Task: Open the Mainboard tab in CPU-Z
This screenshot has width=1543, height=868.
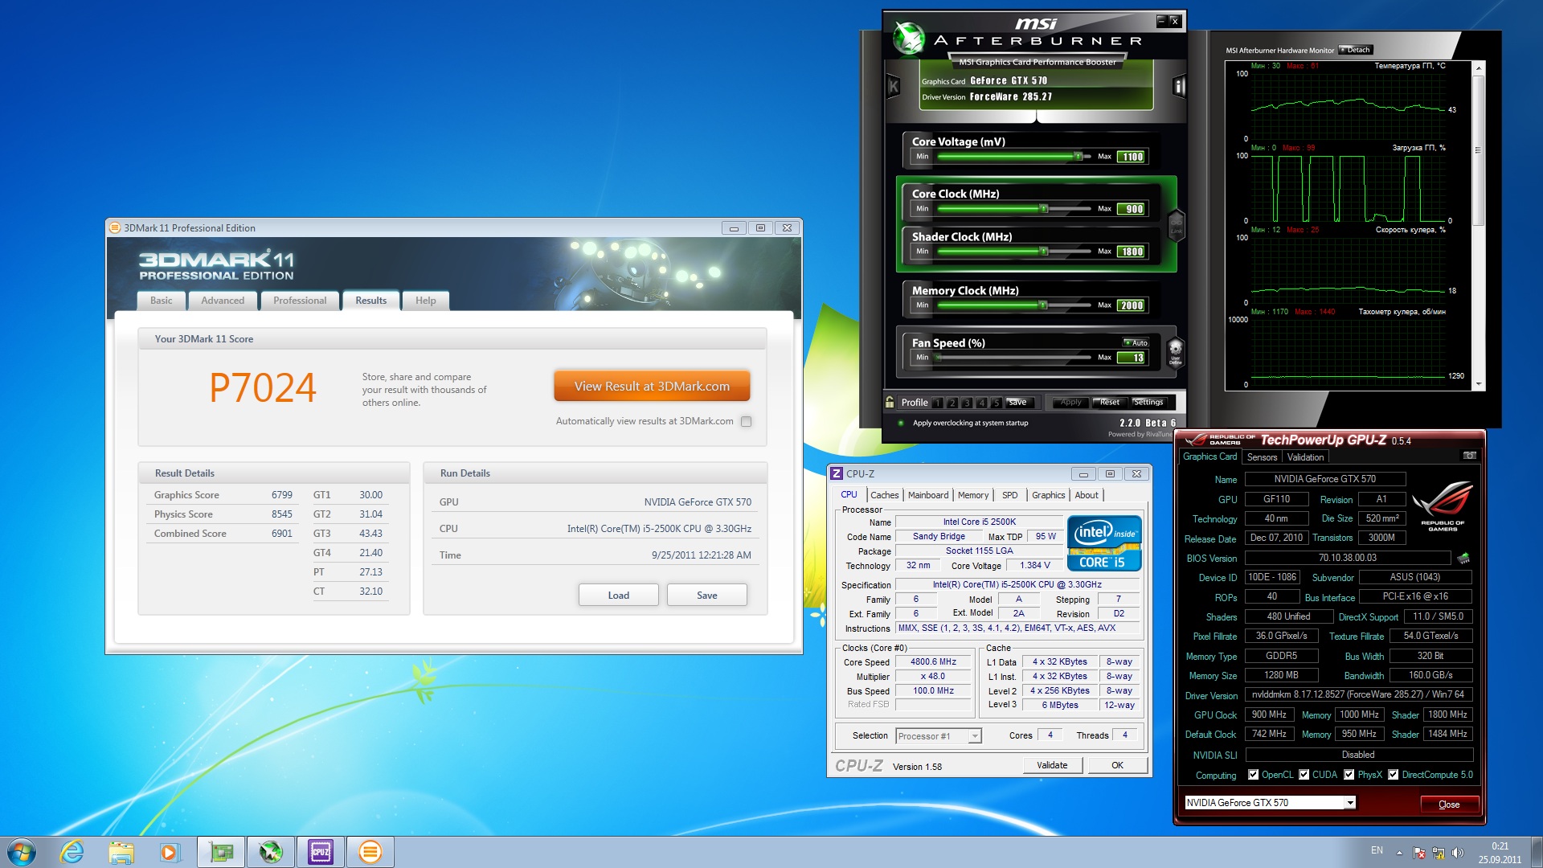Action: point(927,495)
